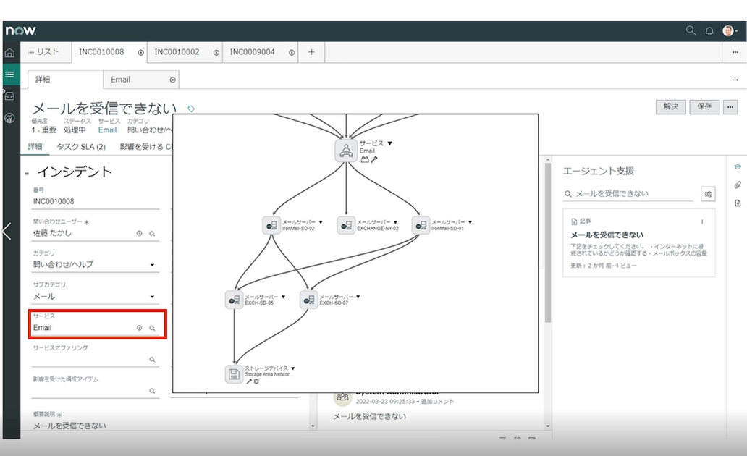Click the Agent Assist search field

pyautogui.click(x=630, y=194)
